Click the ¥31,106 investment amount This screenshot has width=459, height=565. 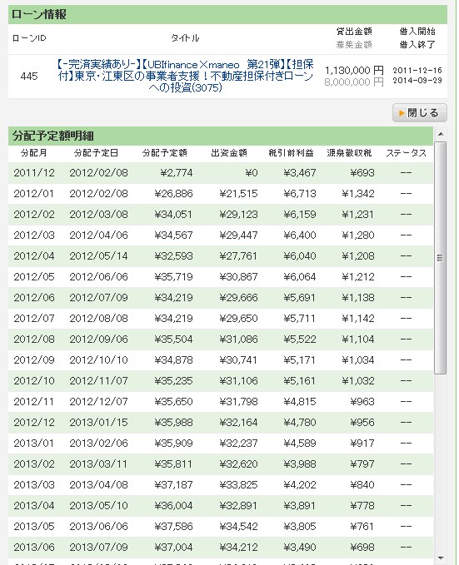238,381
